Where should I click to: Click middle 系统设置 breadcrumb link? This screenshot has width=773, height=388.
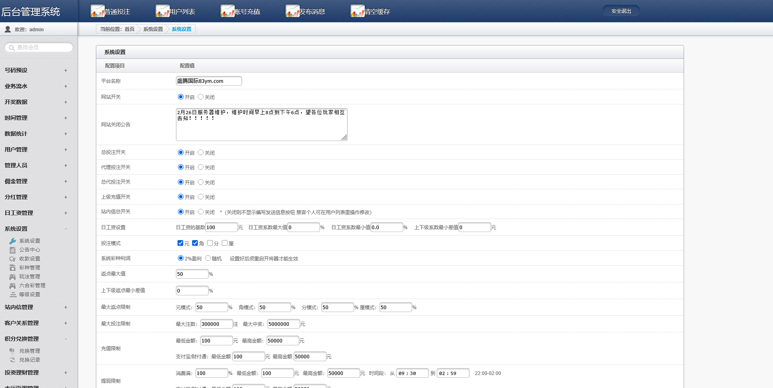pyautogui.click(x=153, y=29)
